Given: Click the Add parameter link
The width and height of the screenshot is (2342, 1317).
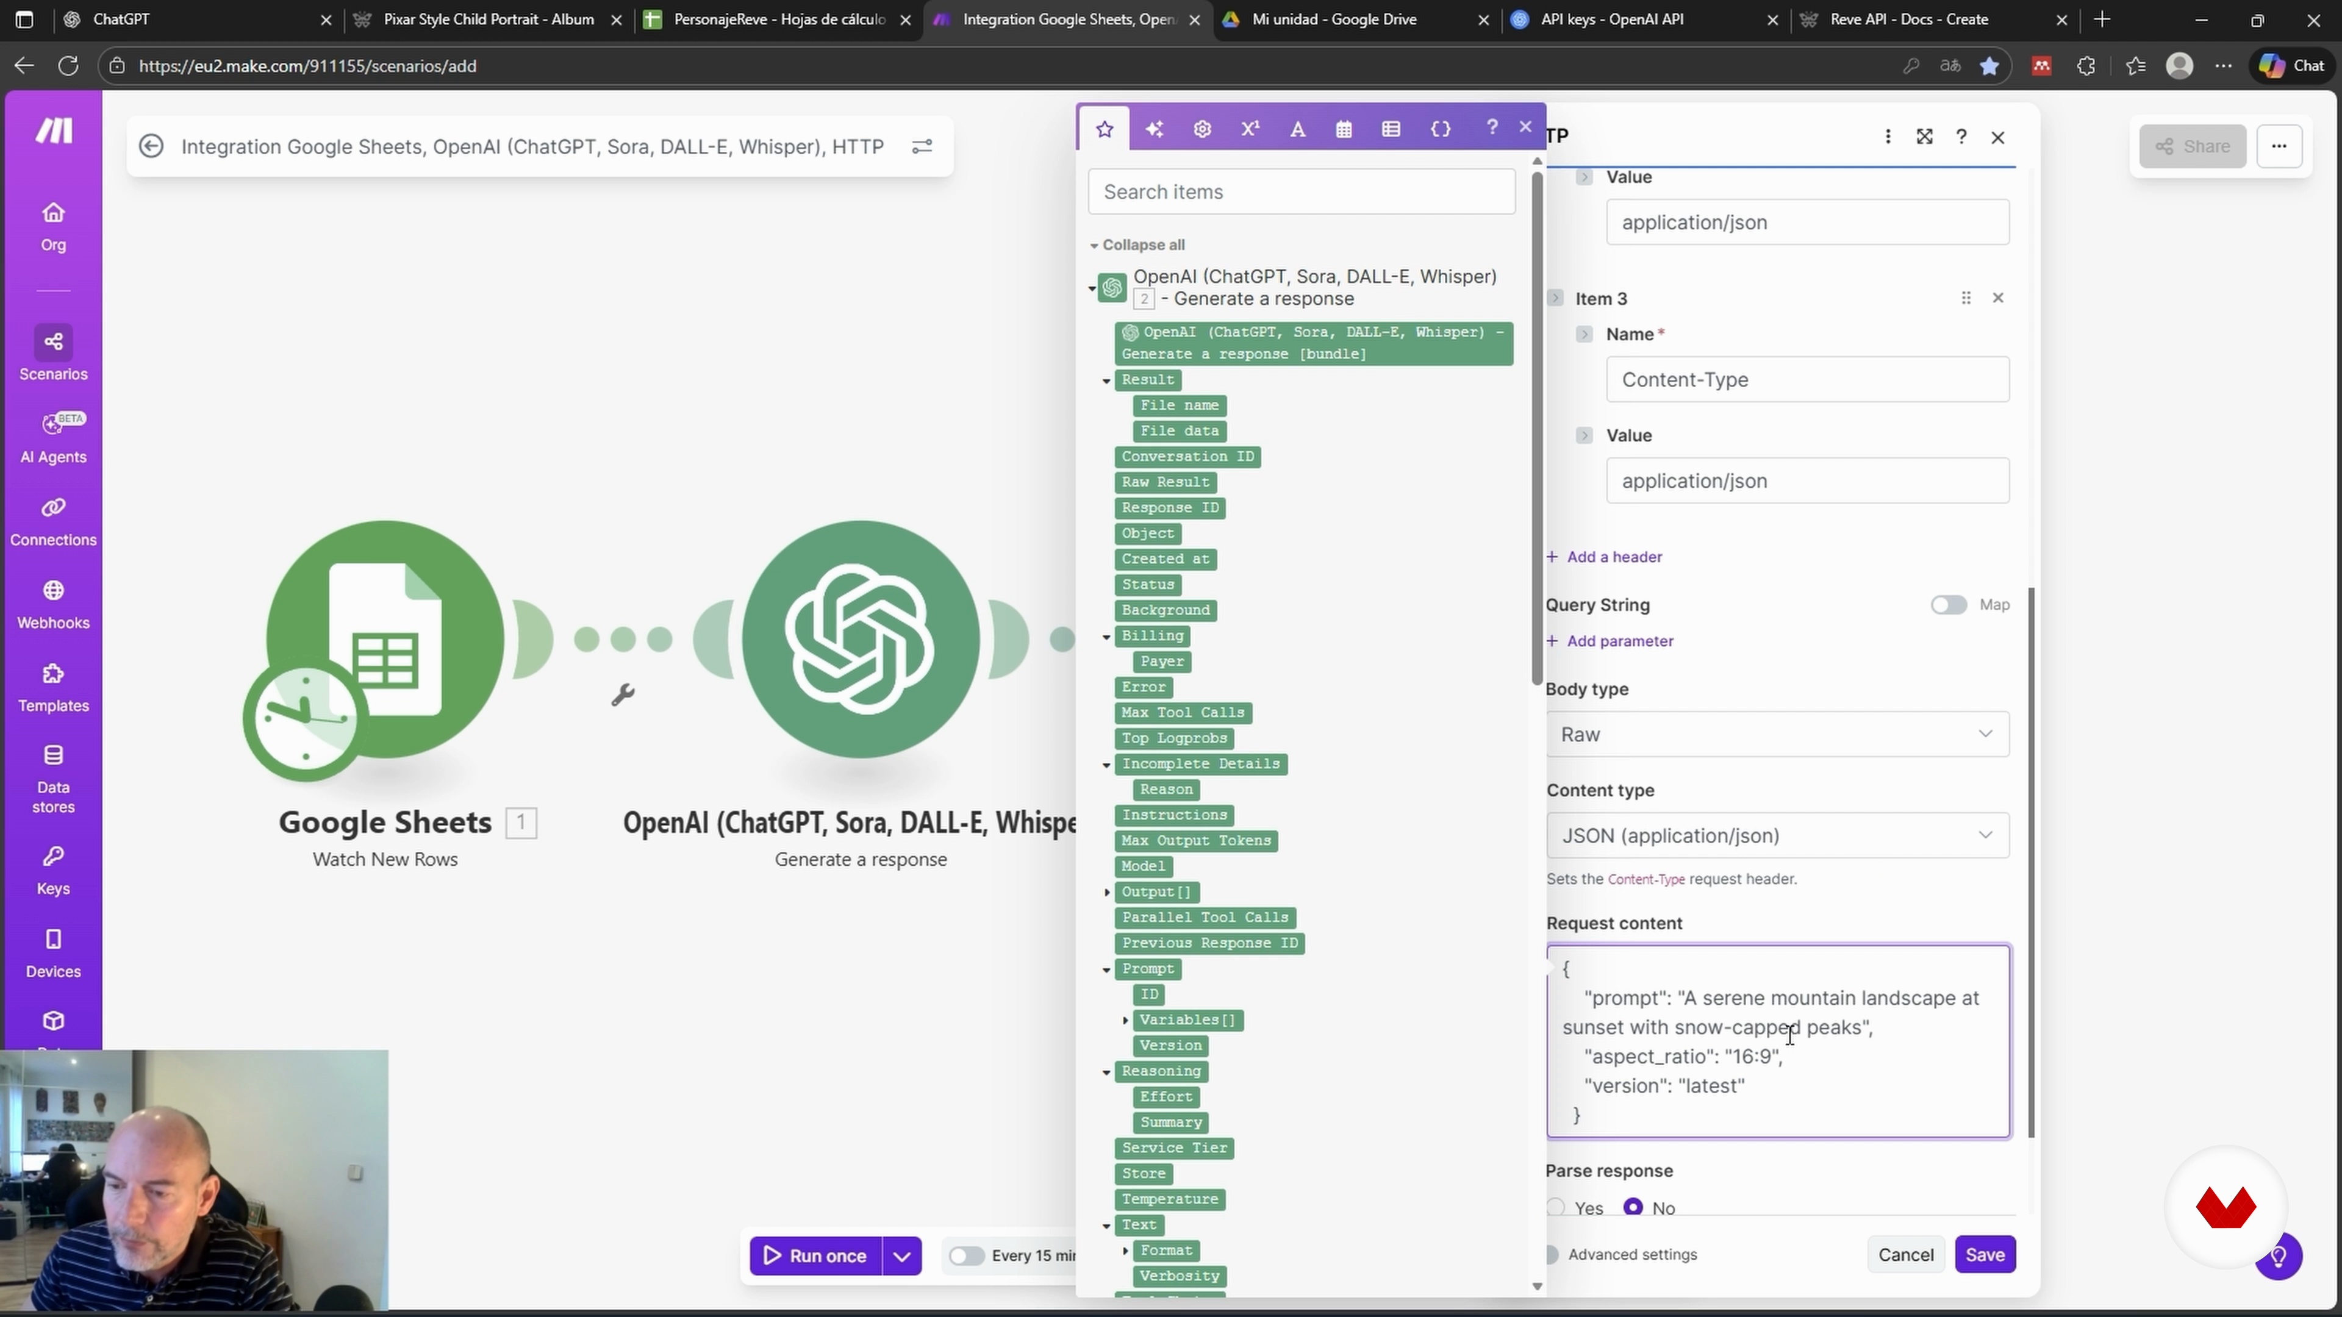Looking at the screenshot, I should click(x=1610, y=641).
